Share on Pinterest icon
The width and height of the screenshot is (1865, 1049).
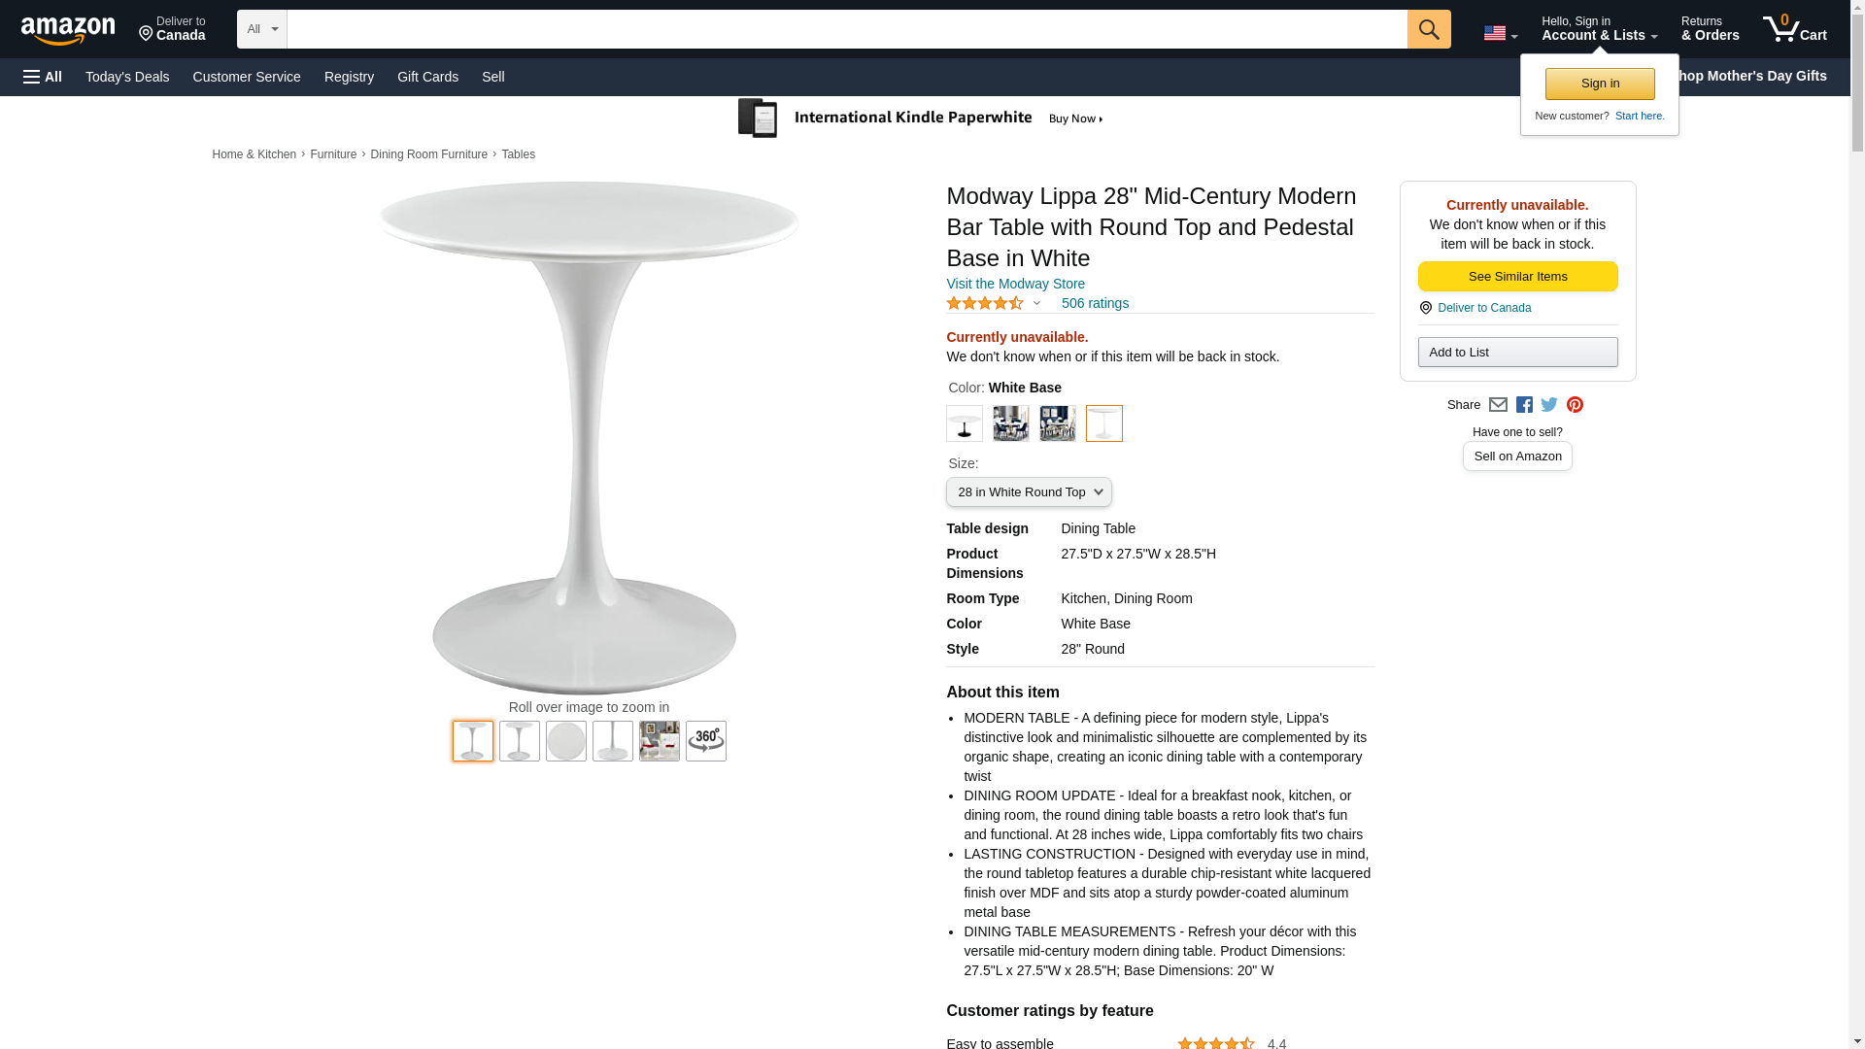pyautogui.click(x=1575, y=405)
